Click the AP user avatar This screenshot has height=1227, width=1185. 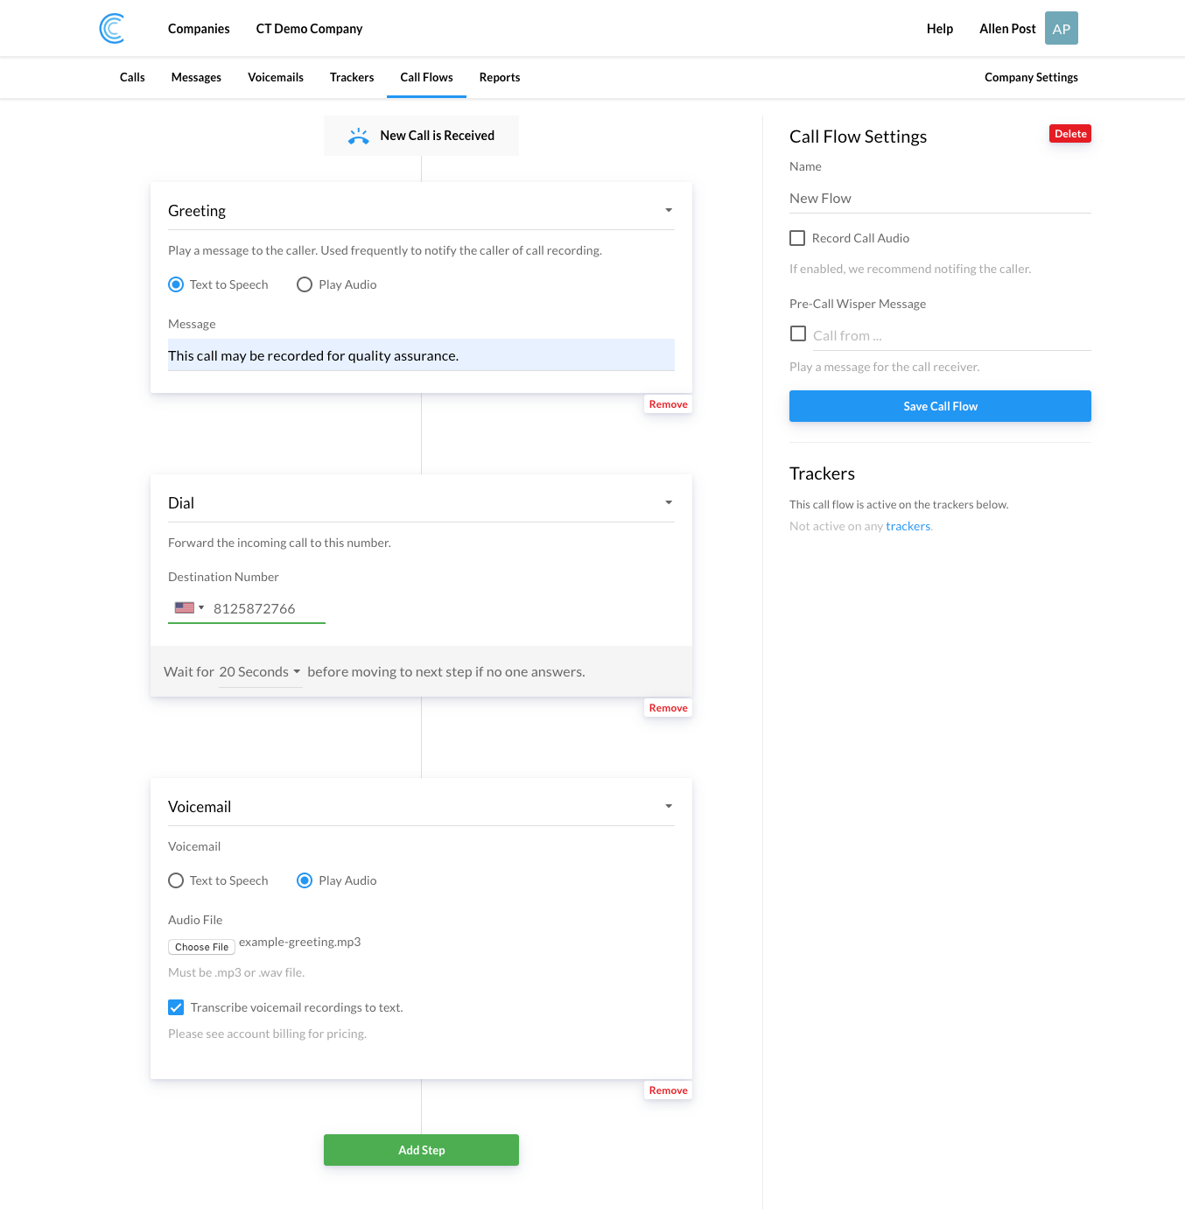coord(1061,29)
